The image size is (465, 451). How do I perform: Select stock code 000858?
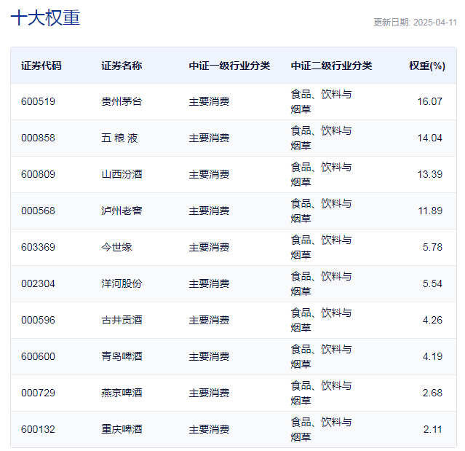pyautogui.click(x=38, y=138)
